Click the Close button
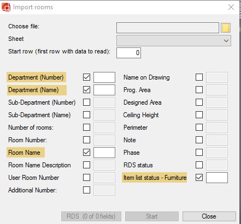Viewport: 241px width, 224px height. (209, 216)
